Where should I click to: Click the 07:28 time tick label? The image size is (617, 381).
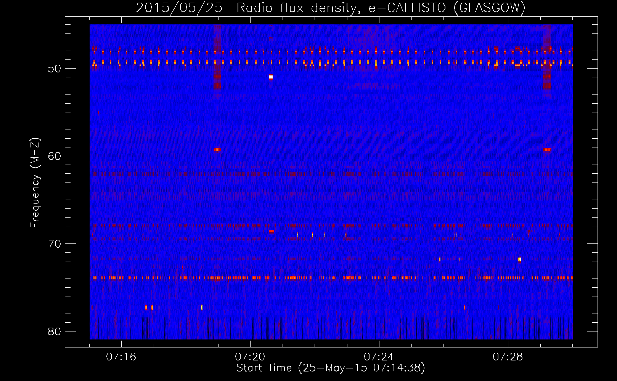508,357
